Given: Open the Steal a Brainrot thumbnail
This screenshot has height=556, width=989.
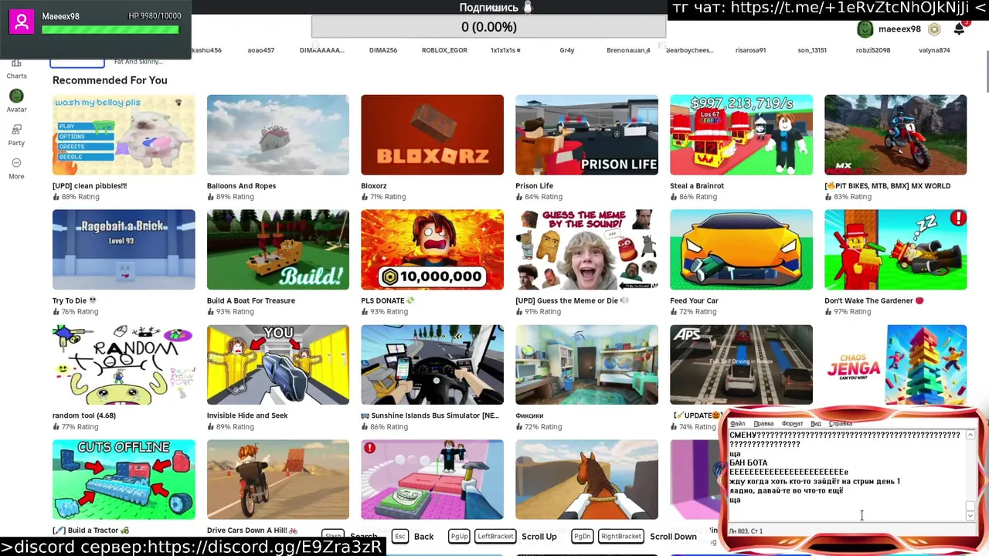Looking at the screenshot, I should pos(741,135).
